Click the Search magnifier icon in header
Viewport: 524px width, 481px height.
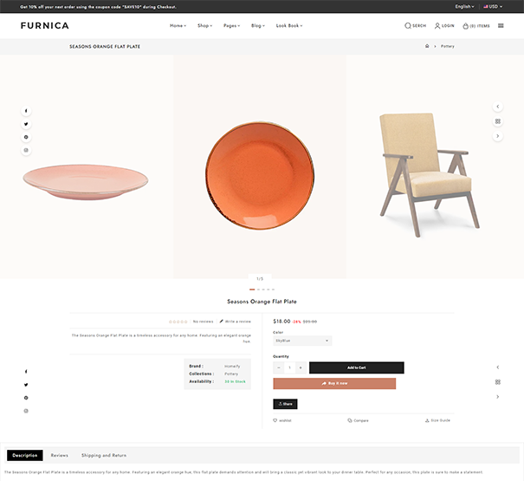[x=408, y=26]
